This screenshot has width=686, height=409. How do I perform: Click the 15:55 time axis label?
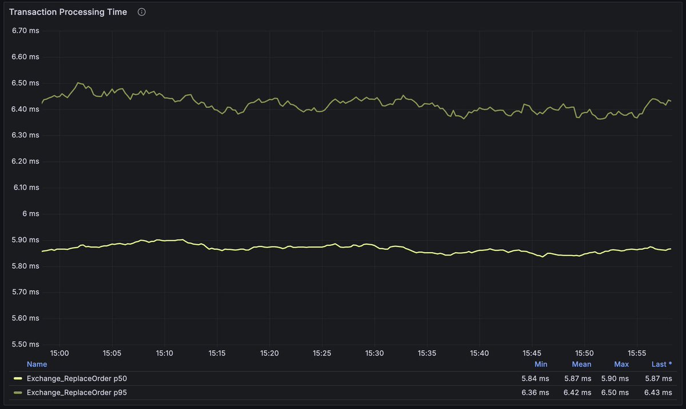(x=637, y=354)
